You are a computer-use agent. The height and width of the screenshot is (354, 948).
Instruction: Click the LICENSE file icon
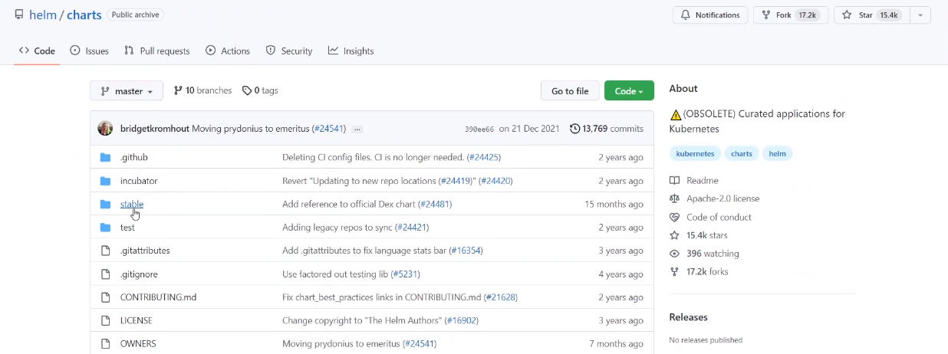(x=106, y=320)
